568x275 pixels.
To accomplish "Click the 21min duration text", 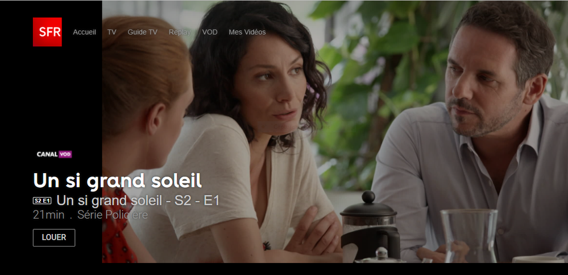I will [x=48, y=215].
